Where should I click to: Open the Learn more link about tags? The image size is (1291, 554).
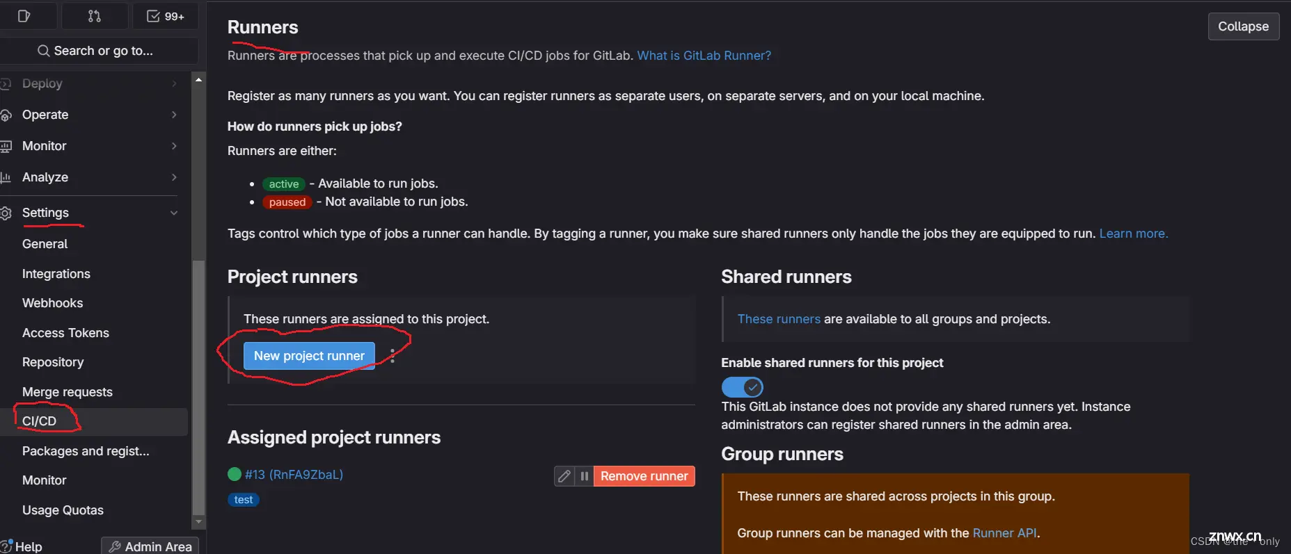pos(1133,234)
